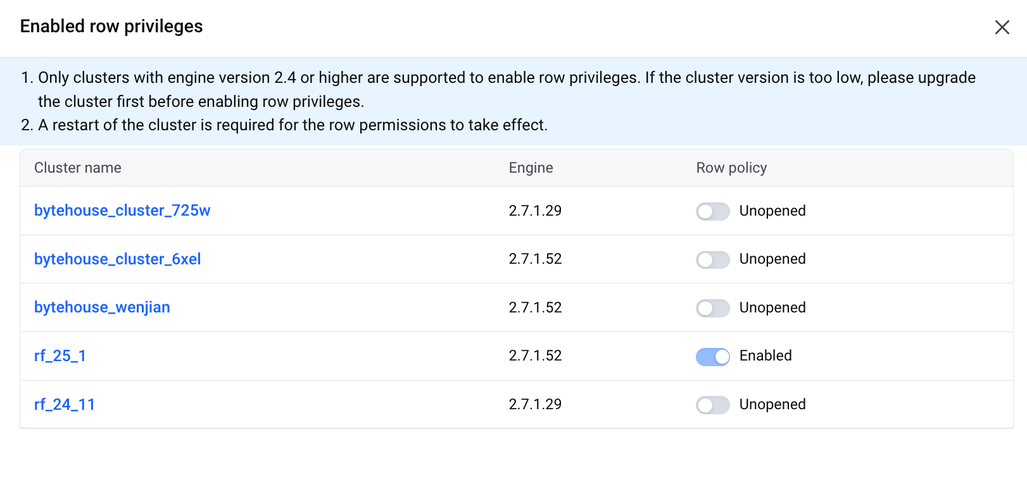Select engine version 2.7.1.29 of bytehouse_cluster_725w
Viewport: 1027px width, 487px height.
point(535,211)
